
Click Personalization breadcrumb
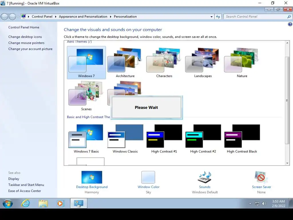coord(125,17)
